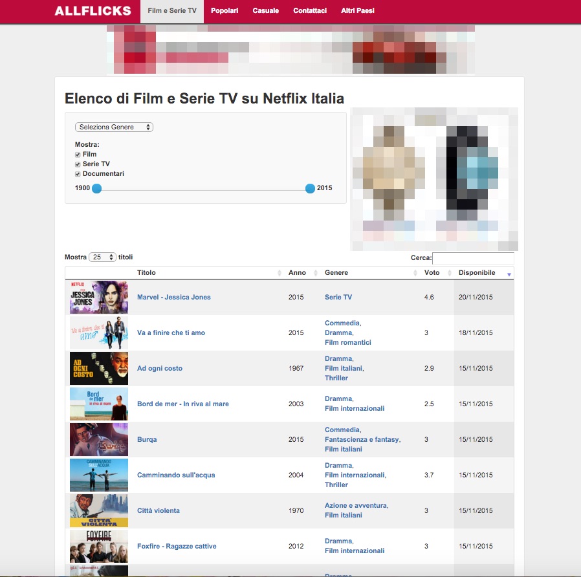Focus the Cerca search field

[x=473, y=258]
